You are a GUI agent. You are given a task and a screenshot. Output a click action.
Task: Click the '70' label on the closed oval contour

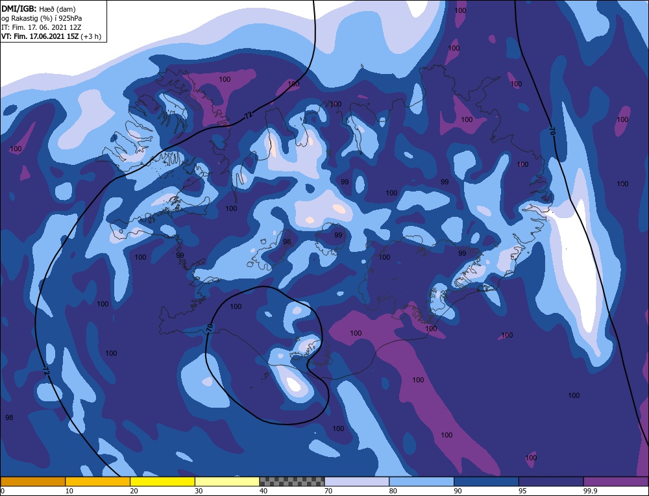(210, 329)
